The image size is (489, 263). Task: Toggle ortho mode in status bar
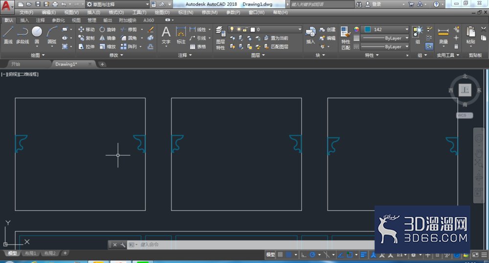[x=304, y=255]
